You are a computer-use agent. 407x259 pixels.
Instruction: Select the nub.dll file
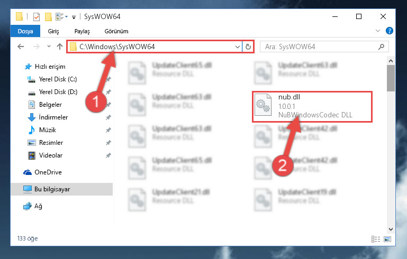click(x=312, y=106)
